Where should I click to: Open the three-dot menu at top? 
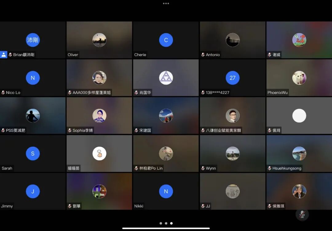[x=166, y=3]
